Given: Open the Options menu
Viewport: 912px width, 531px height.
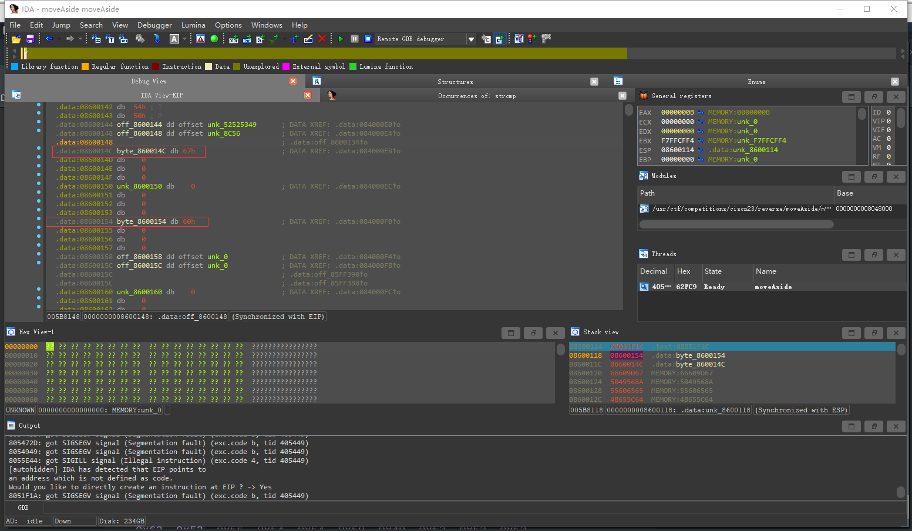Looking at the screenshot, I should 228,25.
